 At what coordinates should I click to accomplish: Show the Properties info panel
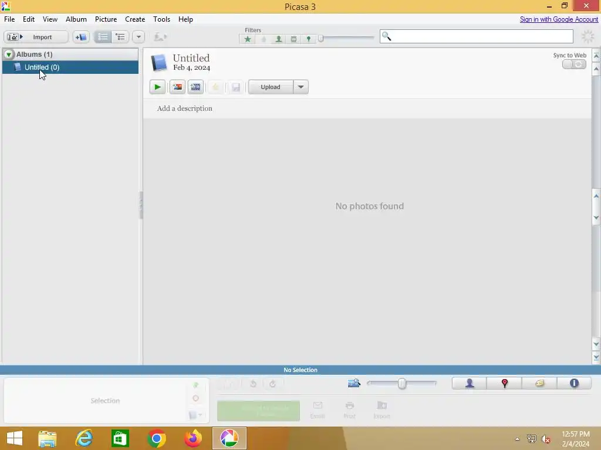pos(574,383)
